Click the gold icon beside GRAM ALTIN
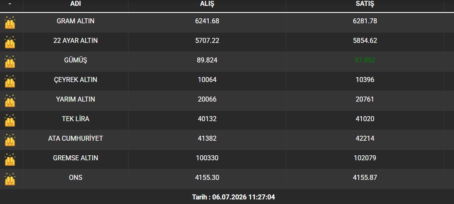 tap(10, 22)
